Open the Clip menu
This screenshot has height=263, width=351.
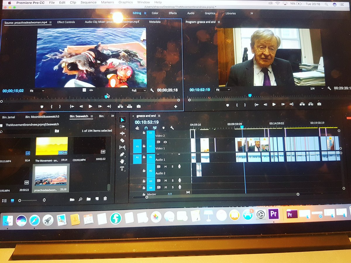pyautogui.click(x=73, y=2)
